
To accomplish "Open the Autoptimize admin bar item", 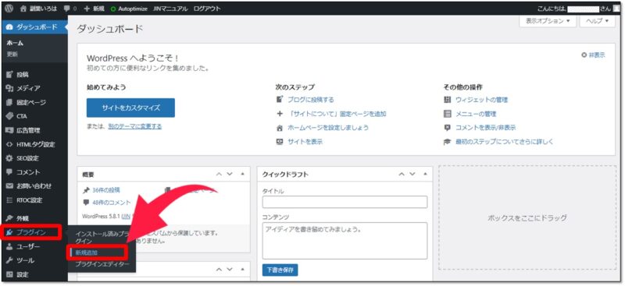I will [128, 9].
